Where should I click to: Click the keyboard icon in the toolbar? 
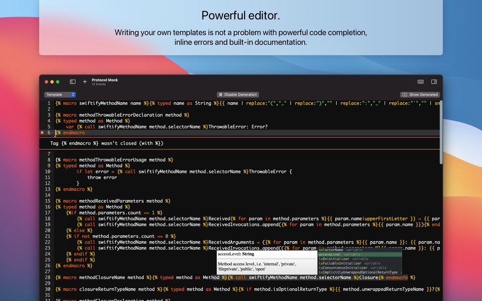[420, 82]
